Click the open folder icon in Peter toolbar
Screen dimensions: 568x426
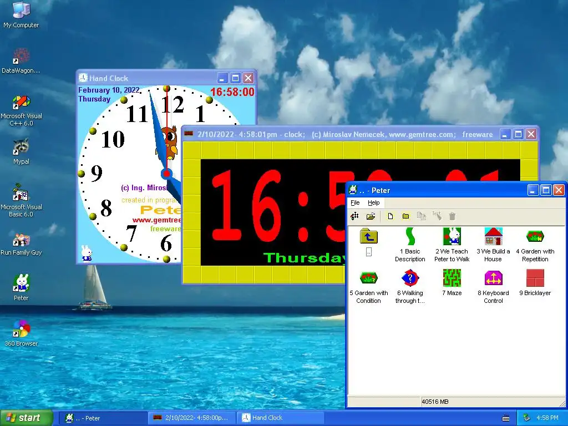tap(371, 216)
